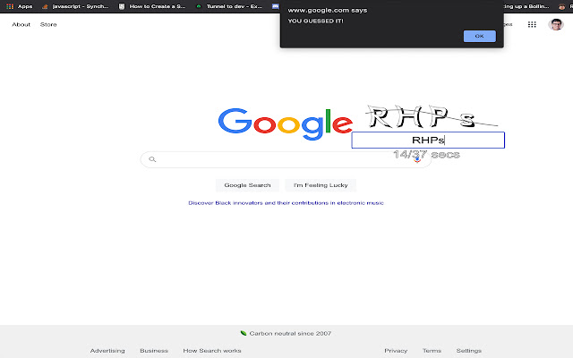The image size is (573, 358).
Task: Click the Google Search button
Action: (x=247, y=185)
